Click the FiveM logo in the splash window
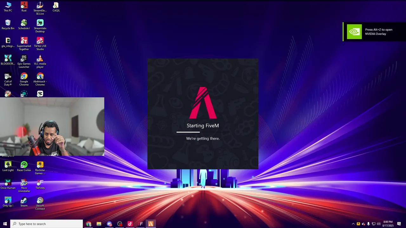This screenshot has width=406, height=228. pyautogui.click(x=203, y=103)
